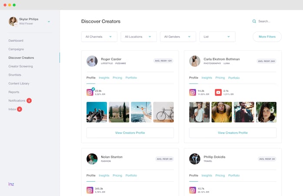Viewport: 303px width, 196px height.
Task: Open Nolan Stanton's Instagram icon
Action: 90,190
